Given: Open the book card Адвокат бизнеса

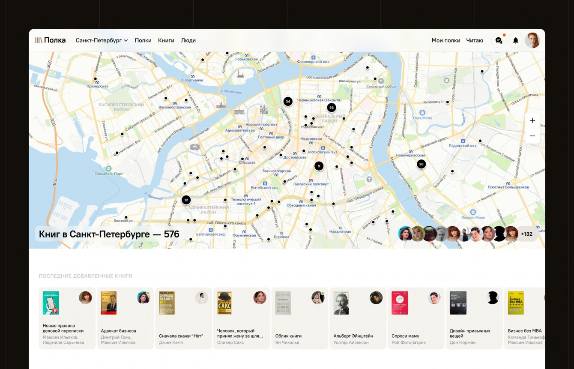Looking at the screenshot, I should 126,318.
